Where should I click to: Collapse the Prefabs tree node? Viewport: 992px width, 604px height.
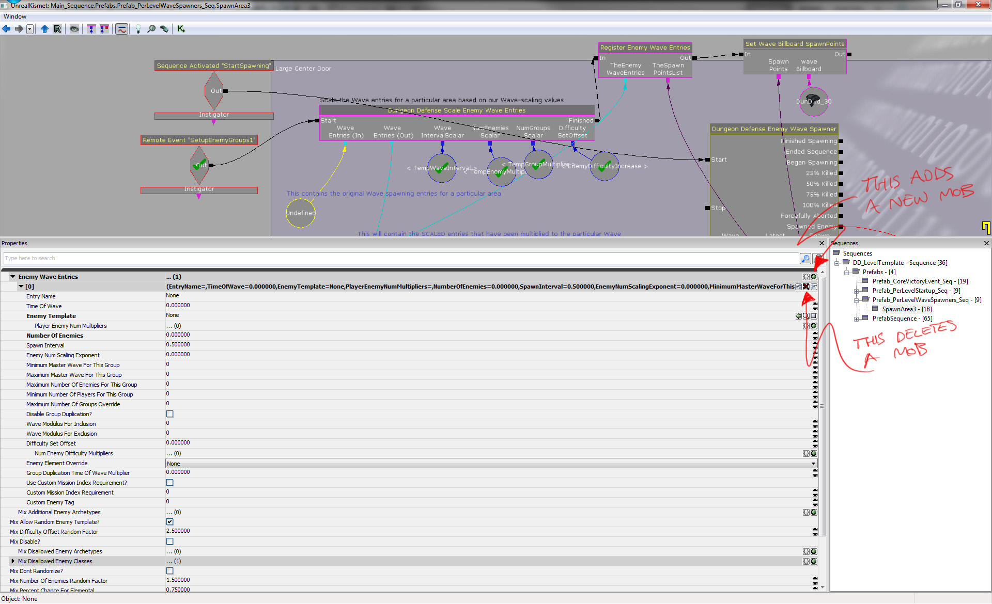click(847, 273)
